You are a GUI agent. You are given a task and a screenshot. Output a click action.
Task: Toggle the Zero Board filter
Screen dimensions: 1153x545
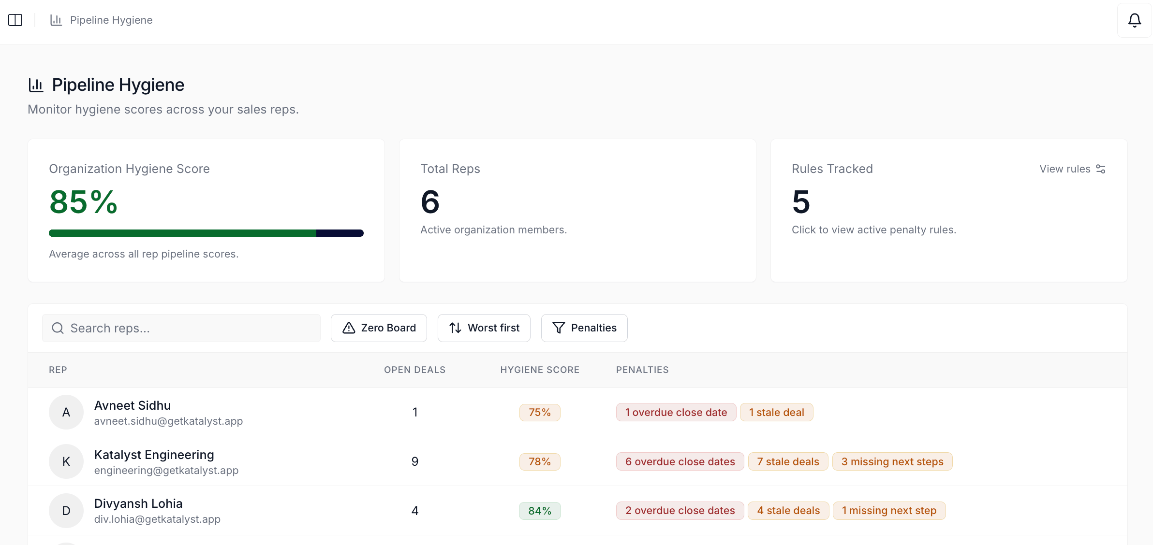[x=379, y=328]
